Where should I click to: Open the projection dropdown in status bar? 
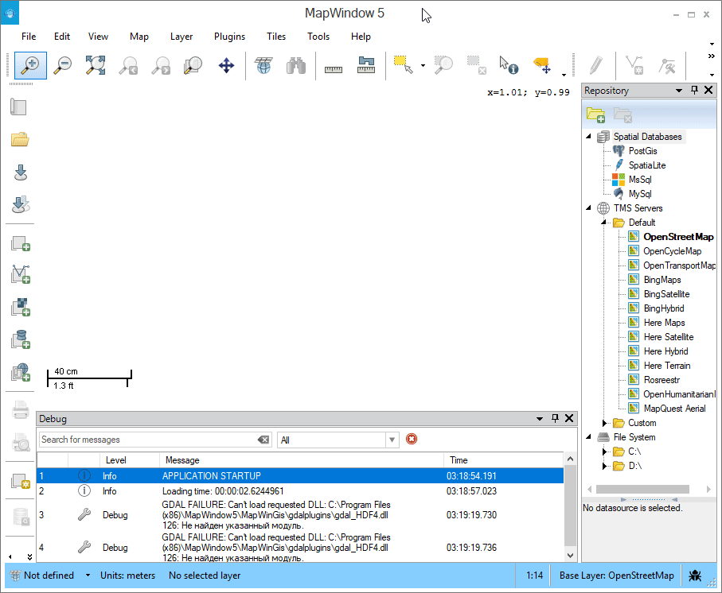(x=88, y=575)
